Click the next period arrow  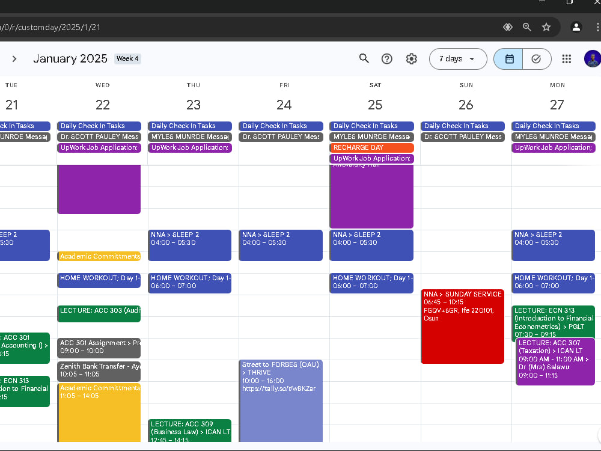(14, 59)
